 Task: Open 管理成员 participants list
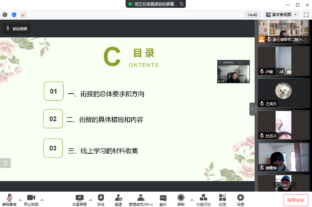pos(141,200)
